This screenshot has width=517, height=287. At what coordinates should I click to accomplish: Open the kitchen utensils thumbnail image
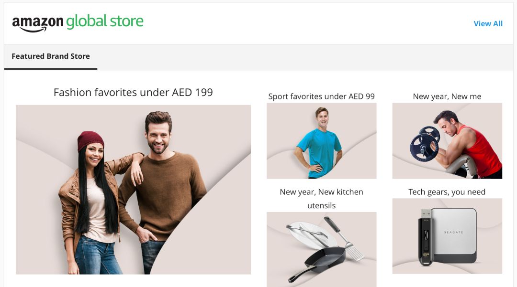(x=322, y=250)
